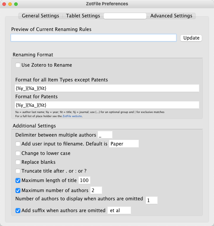The width and height of the screenshot is (214, 226).
Task: Open the Tablet Settings tab
Action: pyautogui.click(x=83, y=16)
